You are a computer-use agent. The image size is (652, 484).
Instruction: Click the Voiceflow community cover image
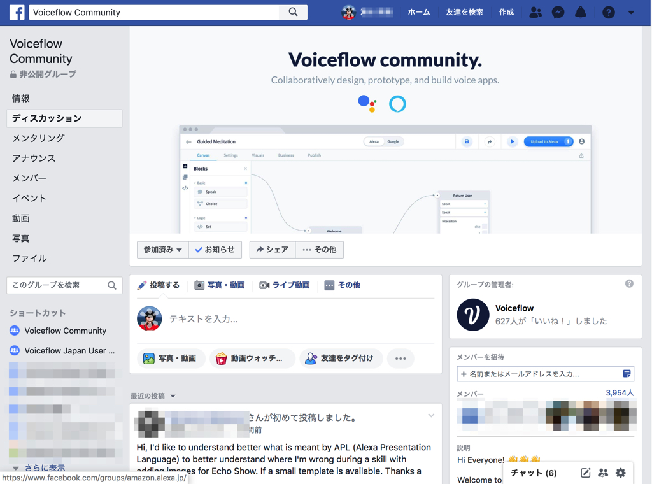coord(385,130)
